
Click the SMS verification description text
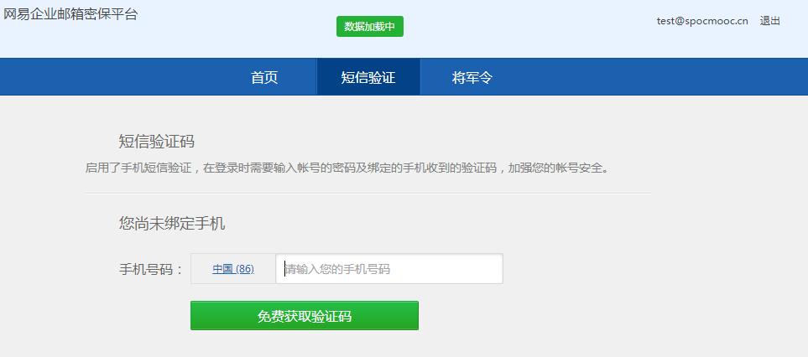347,168
